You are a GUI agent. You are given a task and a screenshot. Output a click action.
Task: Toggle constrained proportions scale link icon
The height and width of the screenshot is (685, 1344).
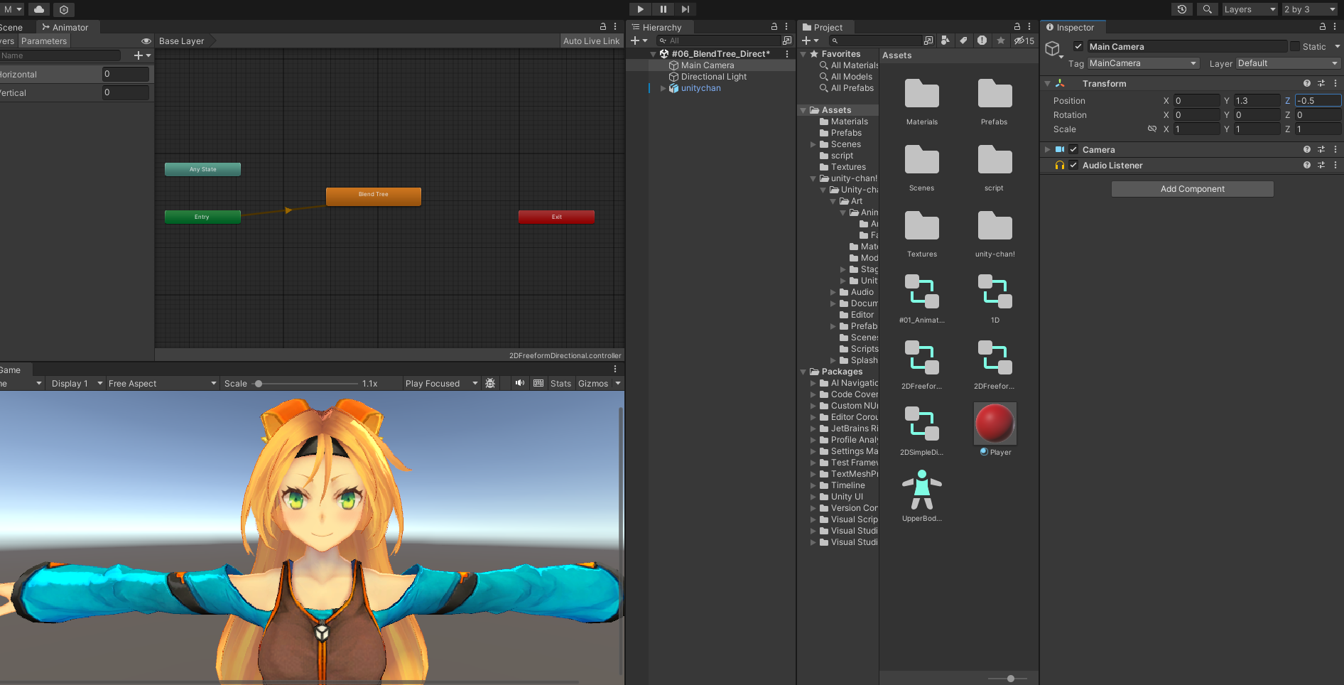1152,129
